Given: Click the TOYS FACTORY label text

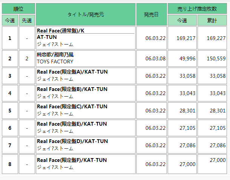Looking at the screenshot, I should [55, 62].
